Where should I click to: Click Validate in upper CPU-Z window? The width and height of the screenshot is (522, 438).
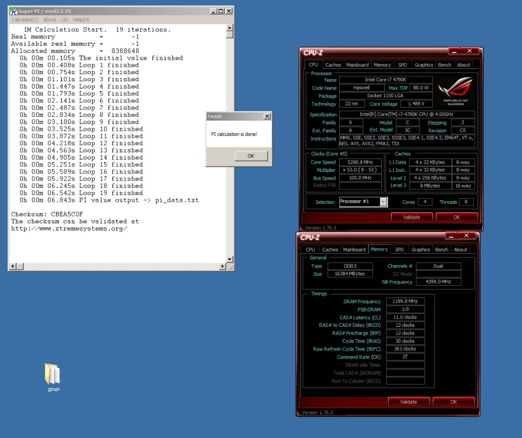coord(412,217)
